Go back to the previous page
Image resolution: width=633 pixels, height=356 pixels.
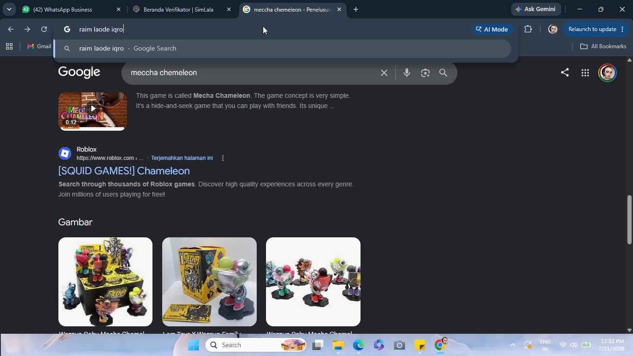pyautogui.click(x=11, y=29)
